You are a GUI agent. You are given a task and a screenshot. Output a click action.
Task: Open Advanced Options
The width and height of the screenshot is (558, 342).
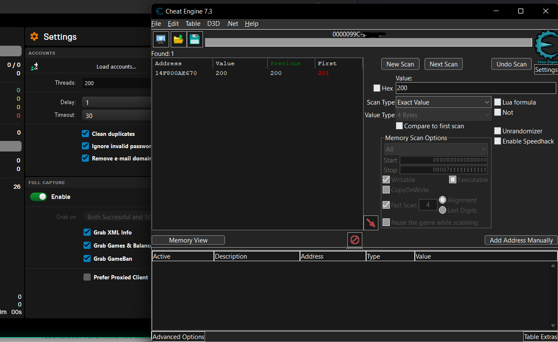[178, 336]
